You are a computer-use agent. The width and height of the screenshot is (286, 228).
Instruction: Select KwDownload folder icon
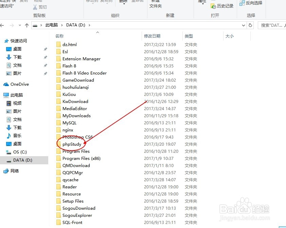tap(58, 101)
